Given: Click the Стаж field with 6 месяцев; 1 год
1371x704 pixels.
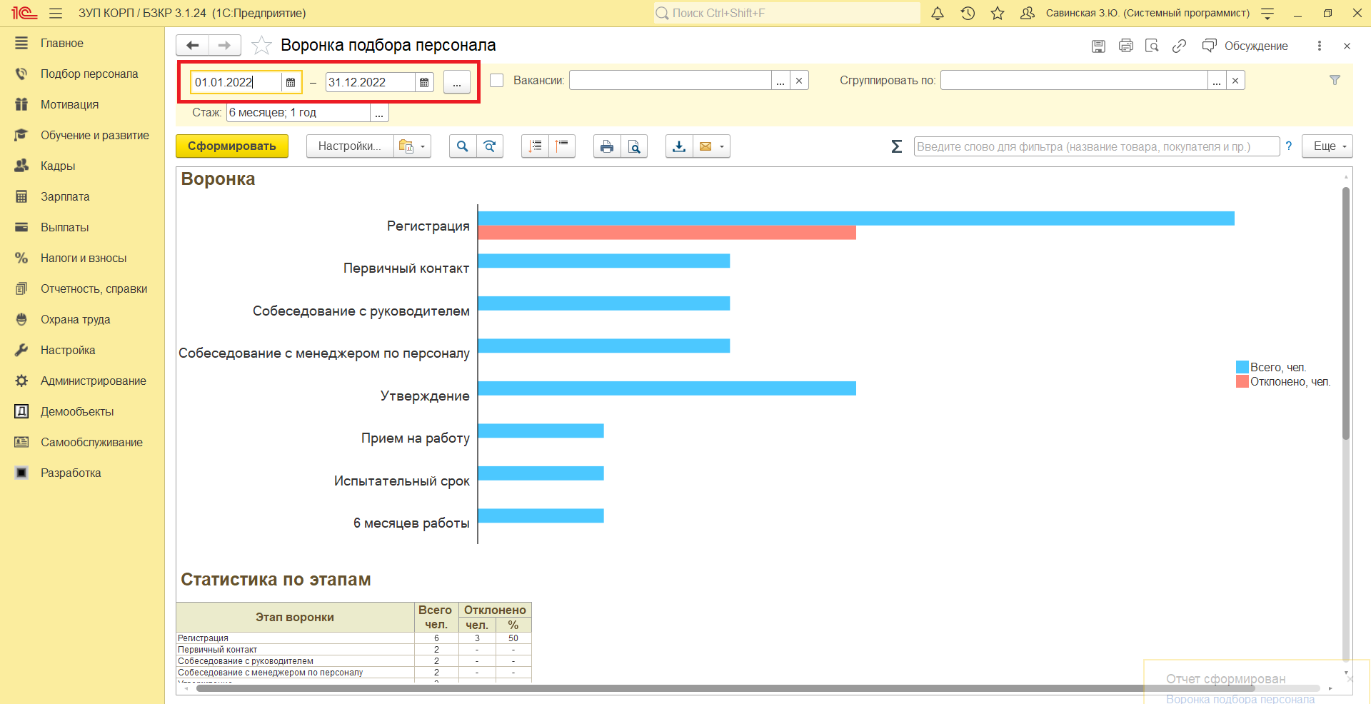Looking at the screenshot, I should 298,113.
